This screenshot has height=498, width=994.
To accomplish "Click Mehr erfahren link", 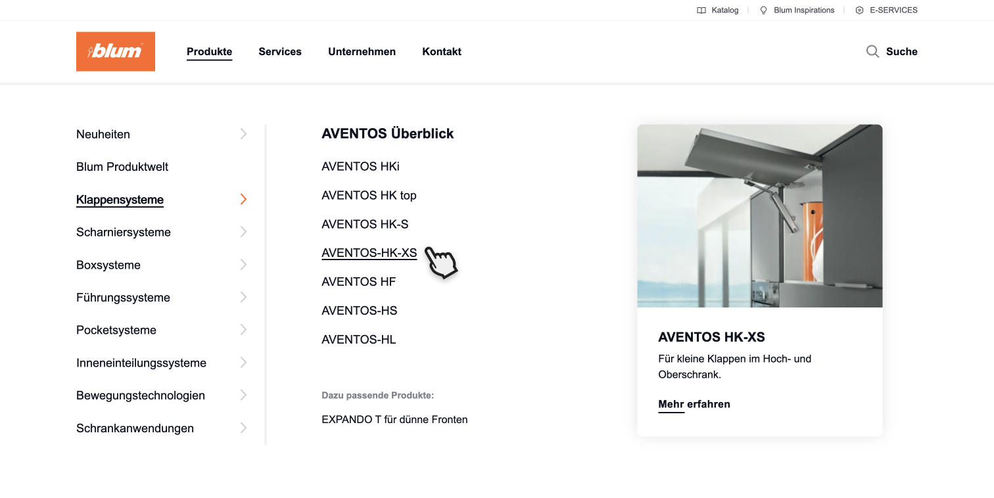I will (694, 404).
